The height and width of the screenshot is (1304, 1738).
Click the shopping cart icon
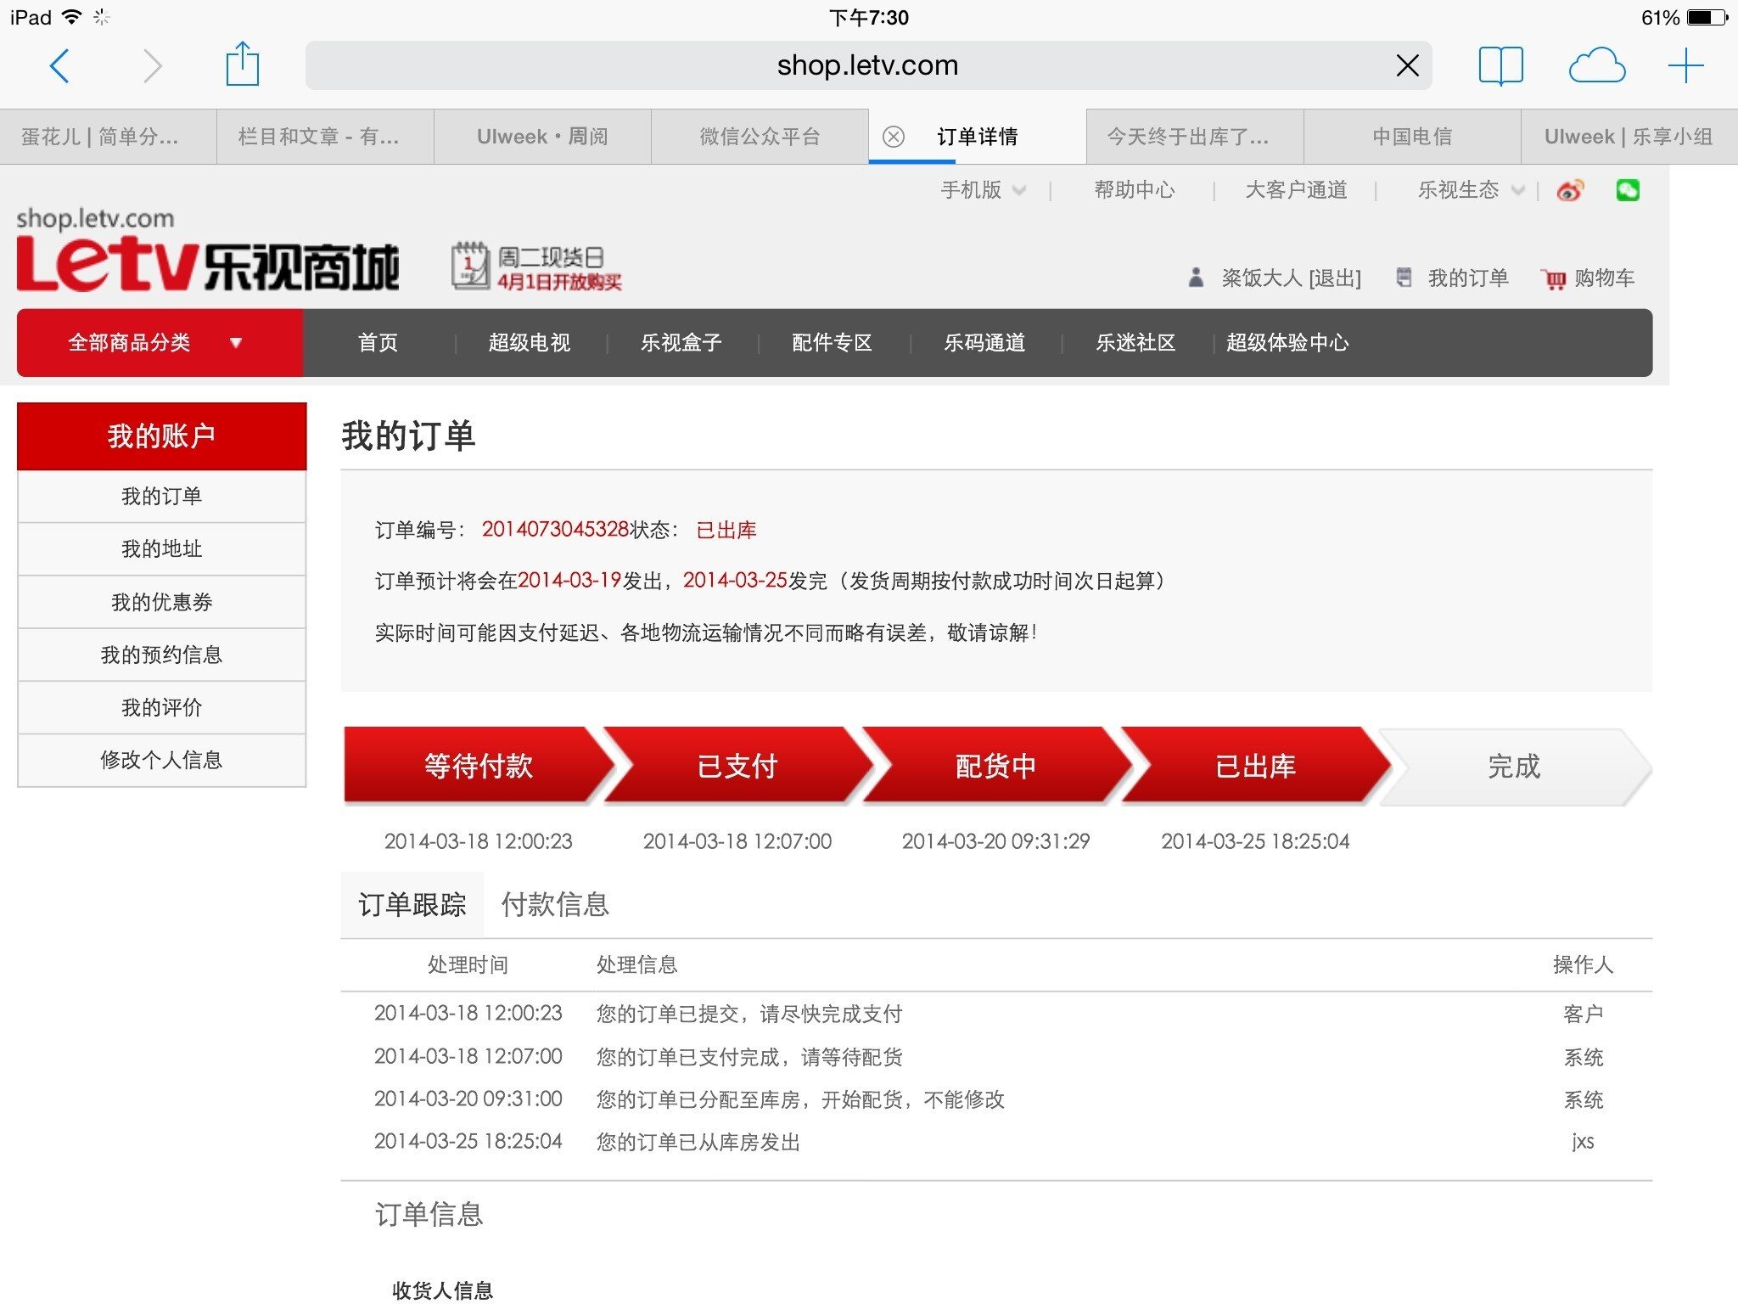(1554, 278)
